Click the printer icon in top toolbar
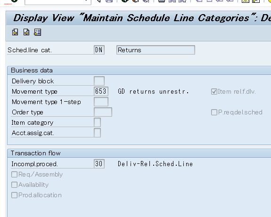This screenshot has width=271, height=217. [162, 1]
